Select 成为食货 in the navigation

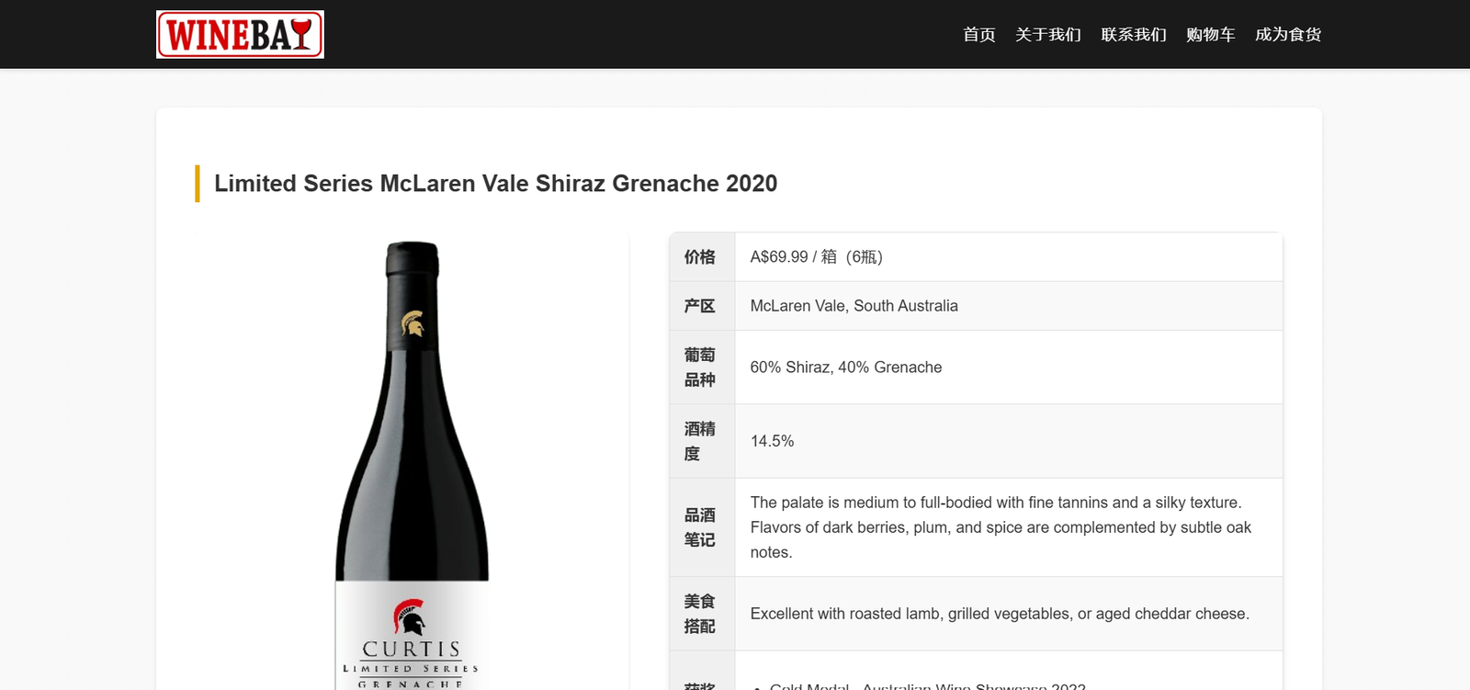click(1288, 35)
